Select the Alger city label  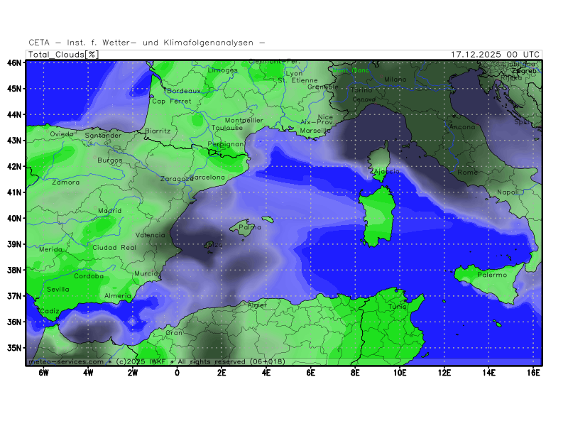[x=256, y=305]
